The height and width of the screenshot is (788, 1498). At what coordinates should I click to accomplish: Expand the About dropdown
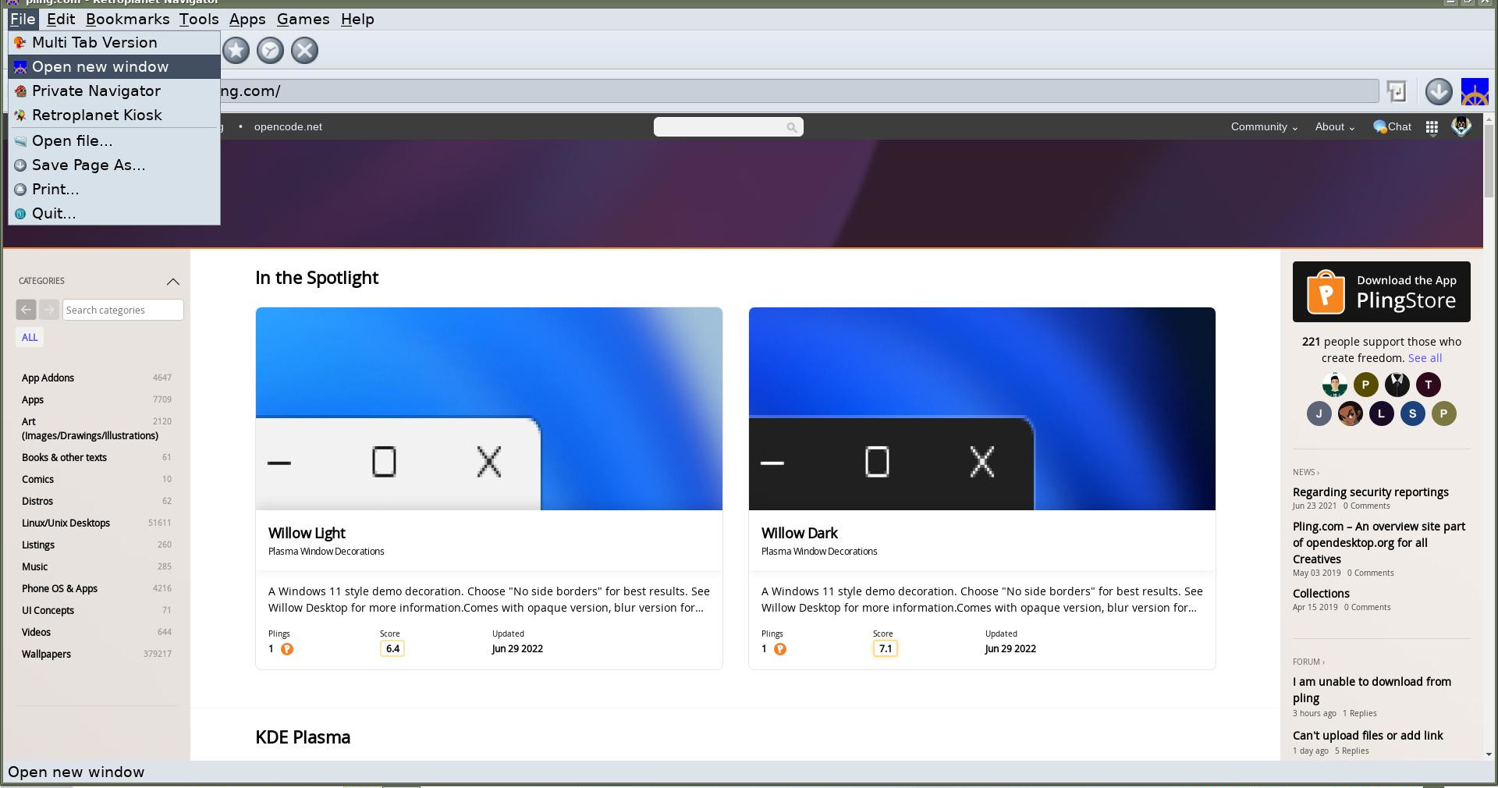point(1334,126)
